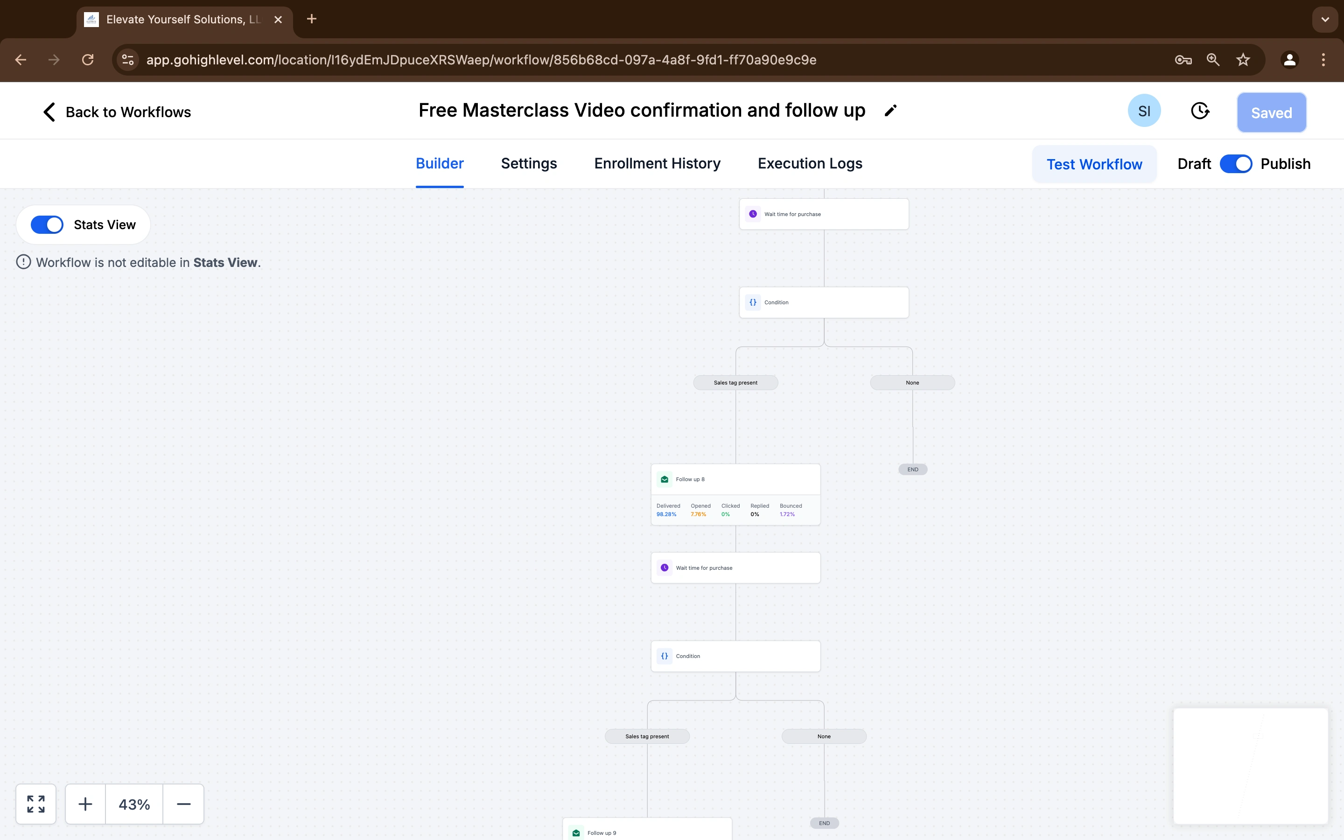Go back via Back to Workflows chevron
Image resolution: width=1344 pixels, height=840 pixels.
(49, 112)
